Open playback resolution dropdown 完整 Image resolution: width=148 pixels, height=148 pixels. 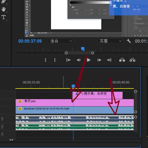(x=110, y=41)
